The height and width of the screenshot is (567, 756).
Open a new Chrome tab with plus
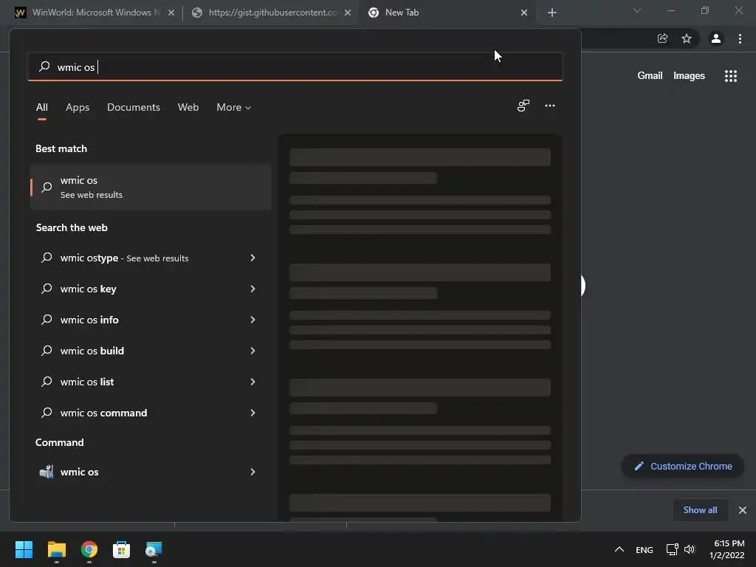coord(552,13)
